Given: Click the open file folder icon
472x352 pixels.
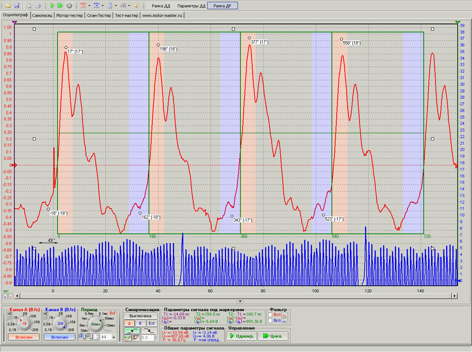Looking at the screenshot, I should click(8, 6).
